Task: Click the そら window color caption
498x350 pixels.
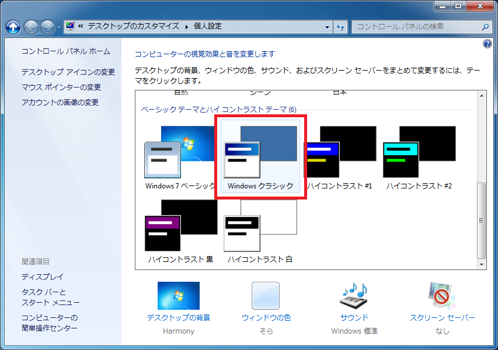Action: 266,331
